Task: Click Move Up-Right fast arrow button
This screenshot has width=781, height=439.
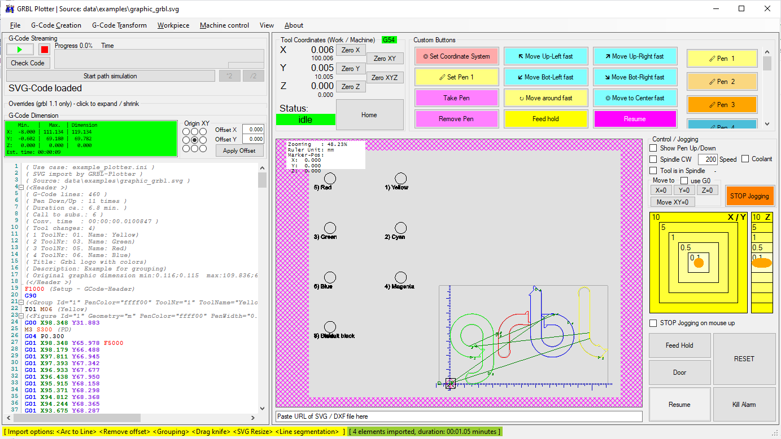Action: [635, 56]
